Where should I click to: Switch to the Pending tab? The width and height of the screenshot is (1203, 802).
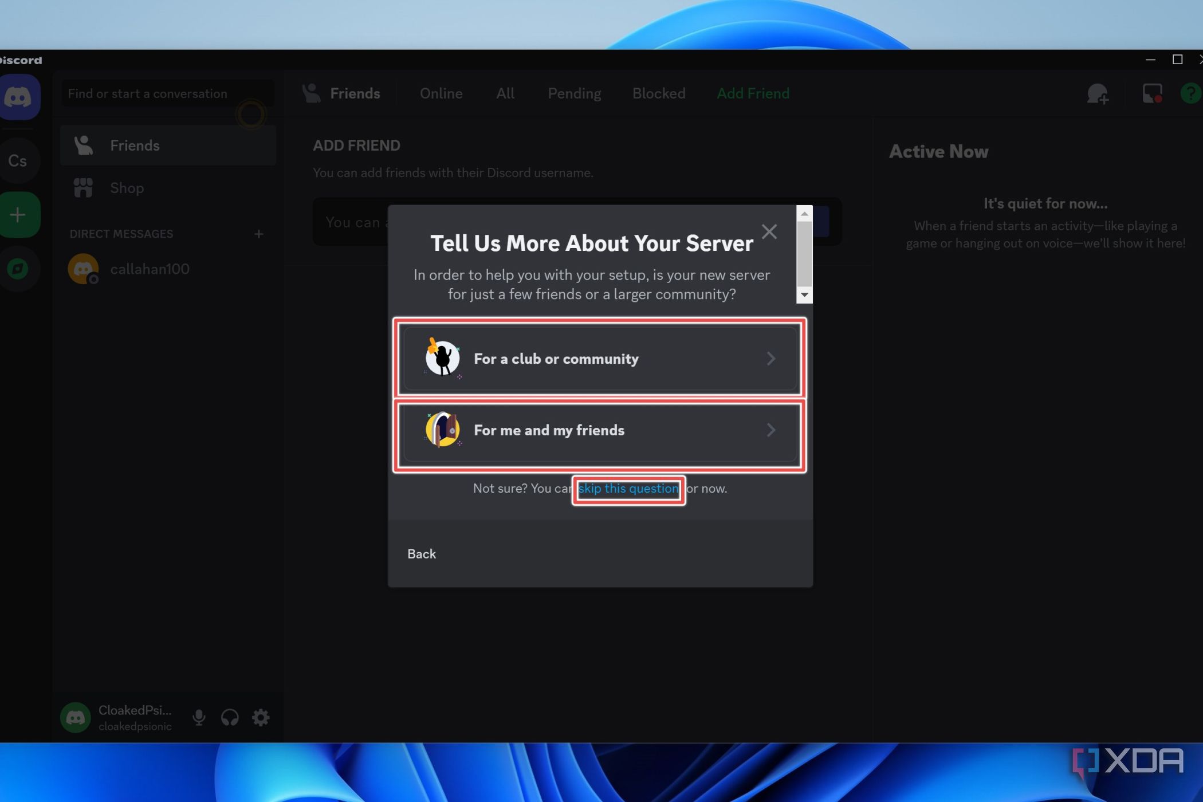click(573, 93)
